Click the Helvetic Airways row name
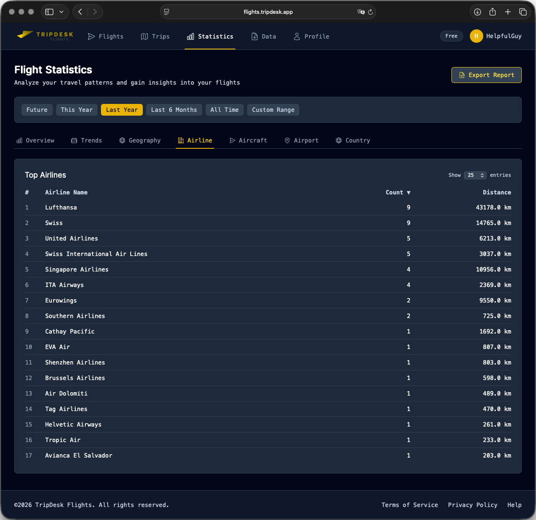536x520 pixels. pos(73,424)
